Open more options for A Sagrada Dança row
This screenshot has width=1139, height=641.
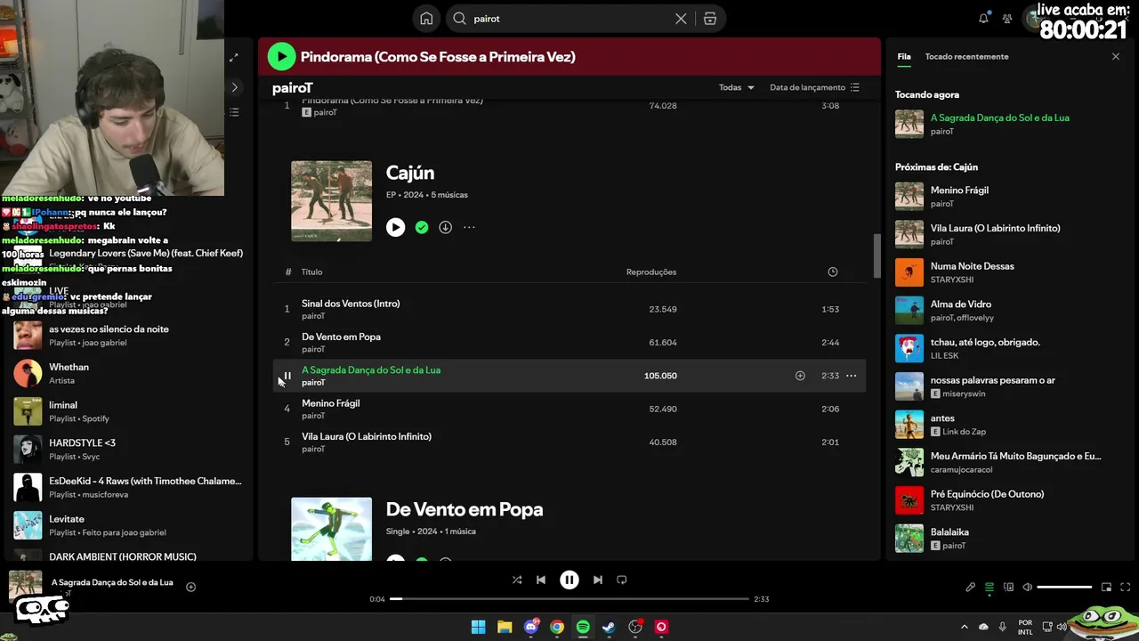[x=852, y=376]
